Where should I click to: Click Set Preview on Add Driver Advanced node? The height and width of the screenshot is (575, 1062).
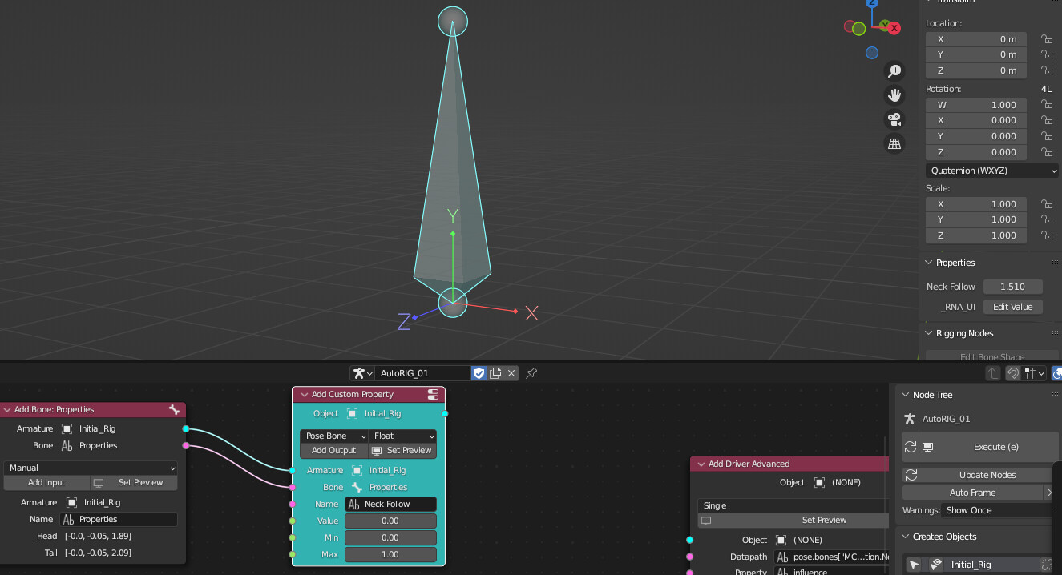(793, 520)
